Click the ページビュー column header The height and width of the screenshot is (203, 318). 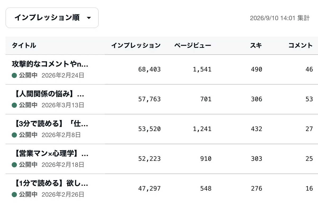[193, 45]
